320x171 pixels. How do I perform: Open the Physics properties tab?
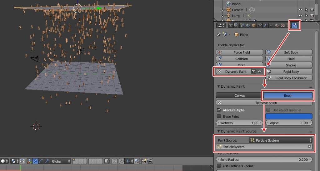tap(294, 25)
